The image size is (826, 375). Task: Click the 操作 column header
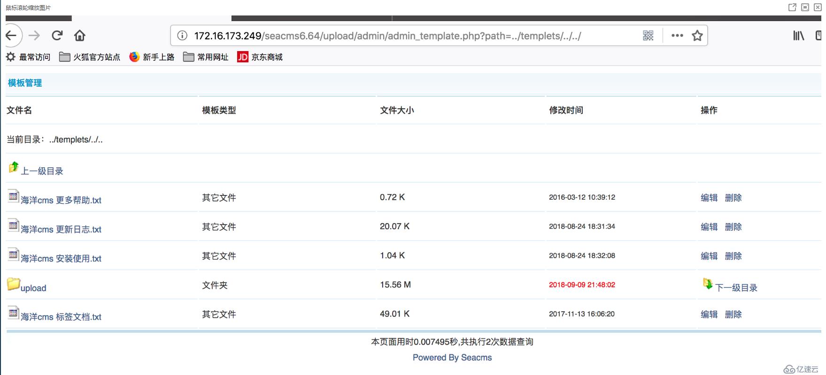(709, 110)
